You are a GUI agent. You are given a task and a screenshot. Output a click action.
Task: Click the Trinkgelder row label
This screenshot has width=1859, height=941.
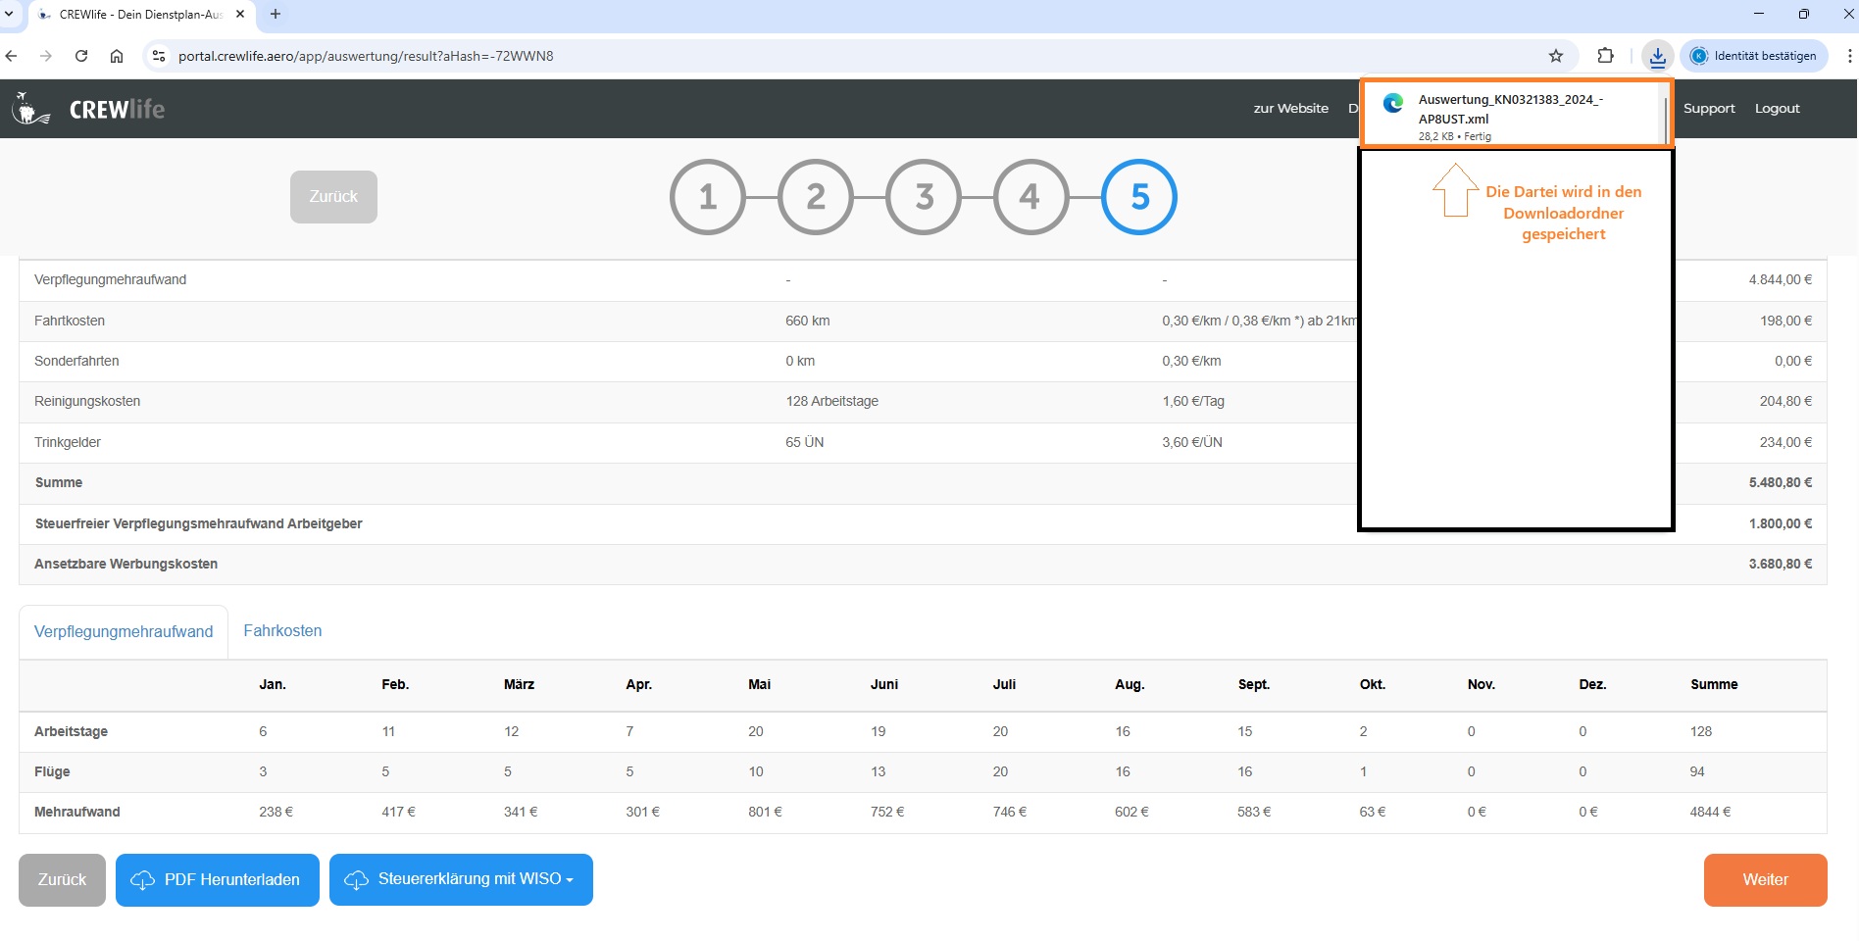[68, 442]
